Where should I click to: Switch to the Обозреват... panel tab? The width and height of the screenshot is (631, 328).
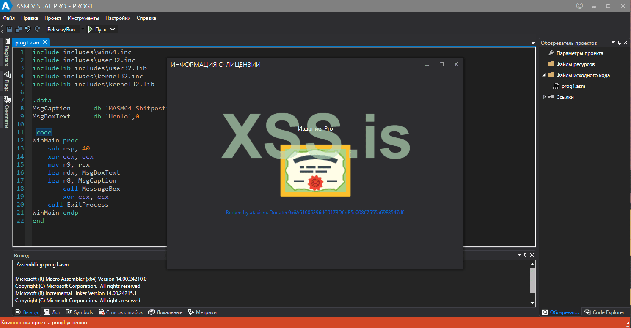point(560,312)
